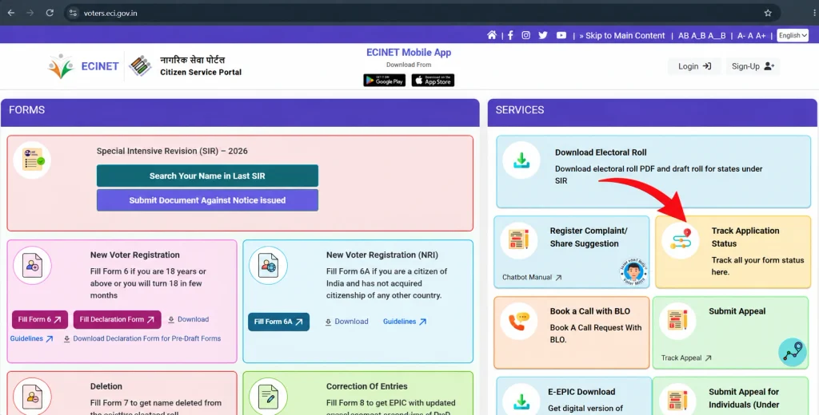Open the Instagram icon link
This screenshot has width=819, height=415.
tap(526, 35)
